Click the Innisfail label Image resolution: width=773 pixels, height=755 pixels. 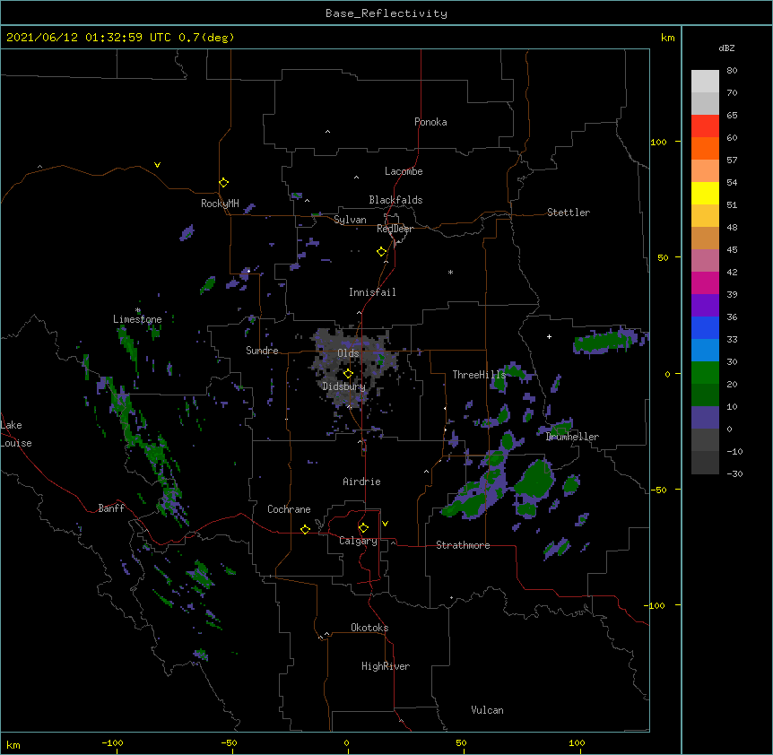click(x=372, y=292)
